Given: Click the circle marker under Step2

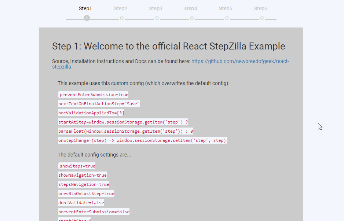Looking at the screenshot, I should (x=122, y=19).
